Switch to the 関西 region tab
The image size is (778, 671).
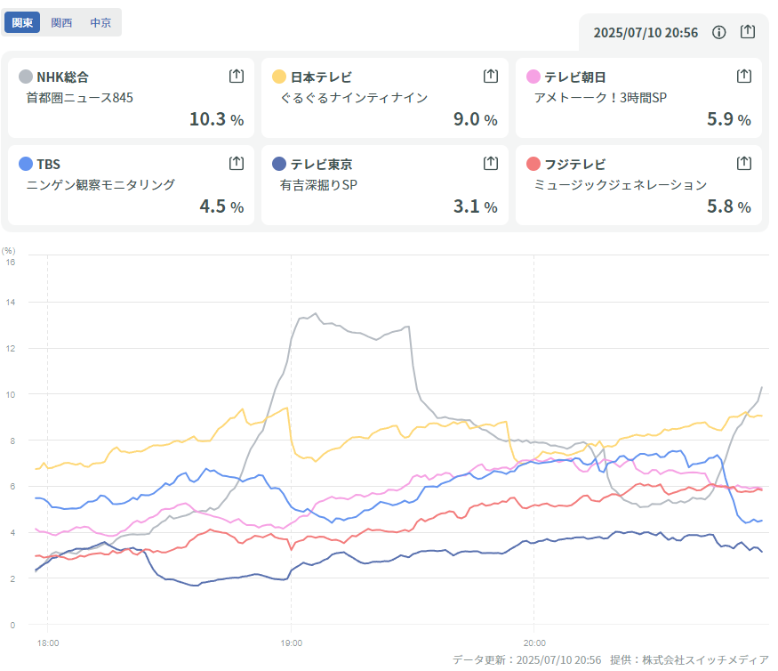click(x=61, y=22)
